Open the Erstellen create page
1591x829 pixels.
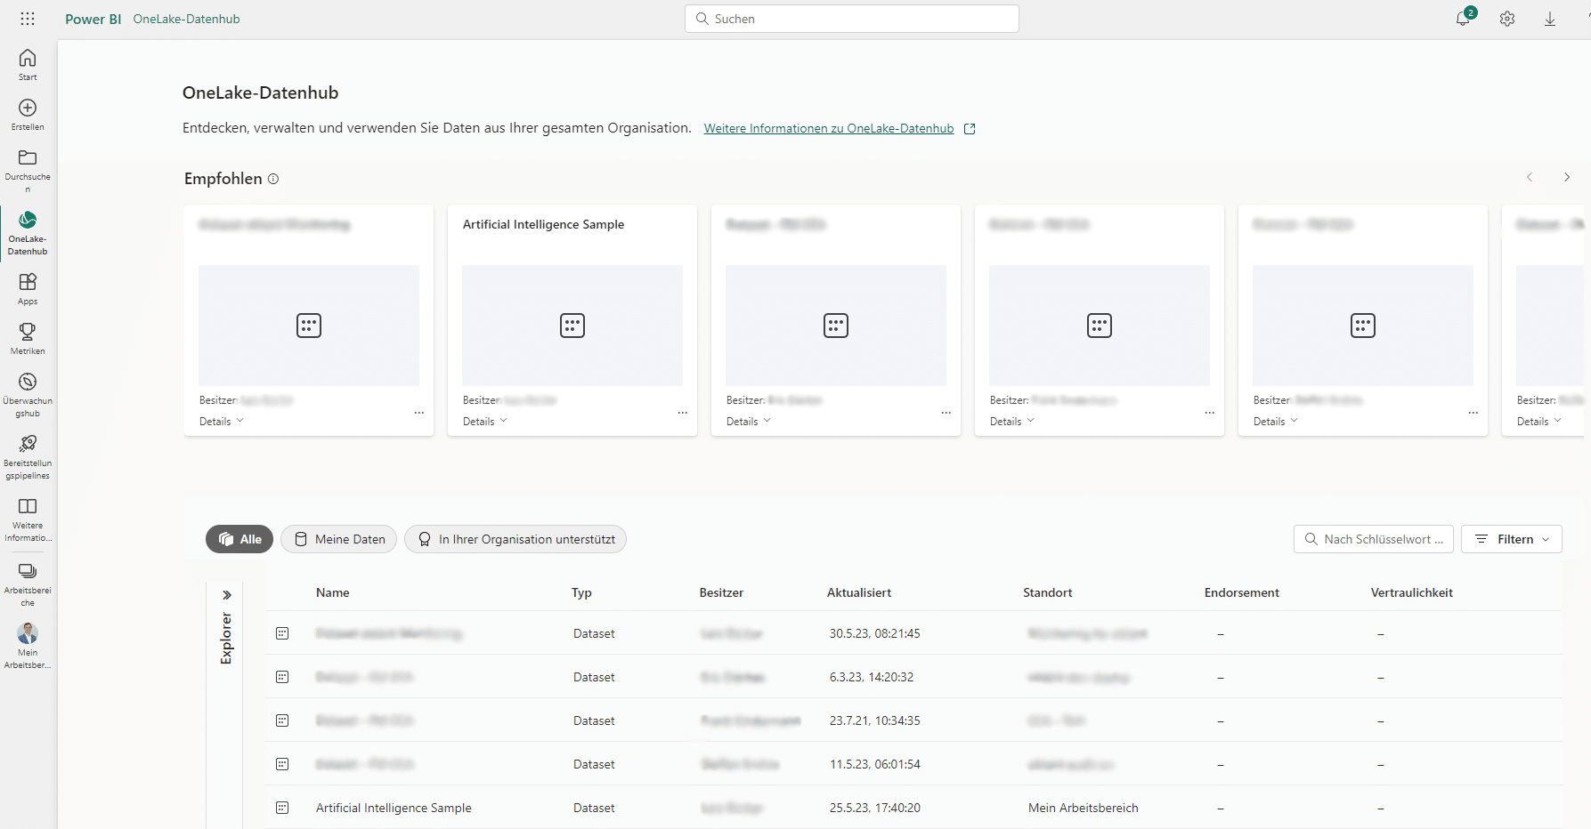pos(28,115)
